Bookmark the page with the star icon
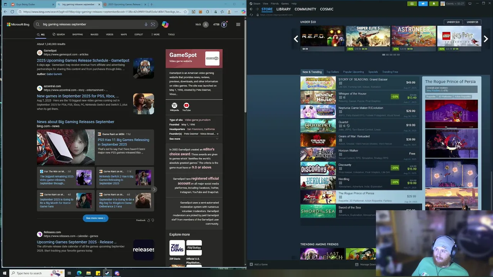 pyautogui.click(x=185, y=12)
